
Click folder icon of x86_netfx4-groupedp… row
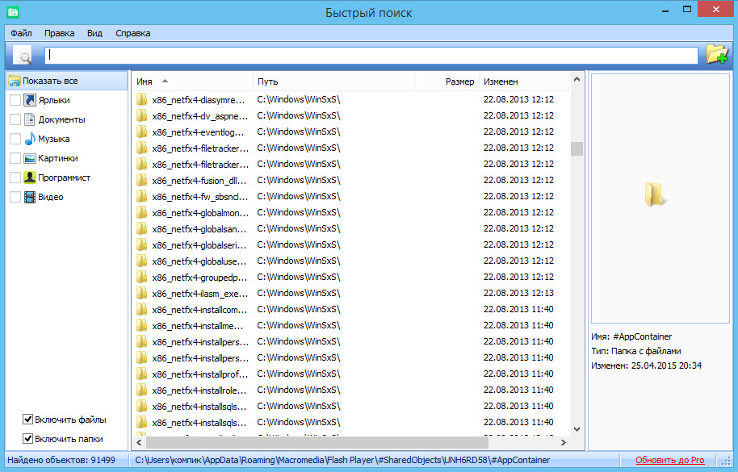[x=141, y=277]
